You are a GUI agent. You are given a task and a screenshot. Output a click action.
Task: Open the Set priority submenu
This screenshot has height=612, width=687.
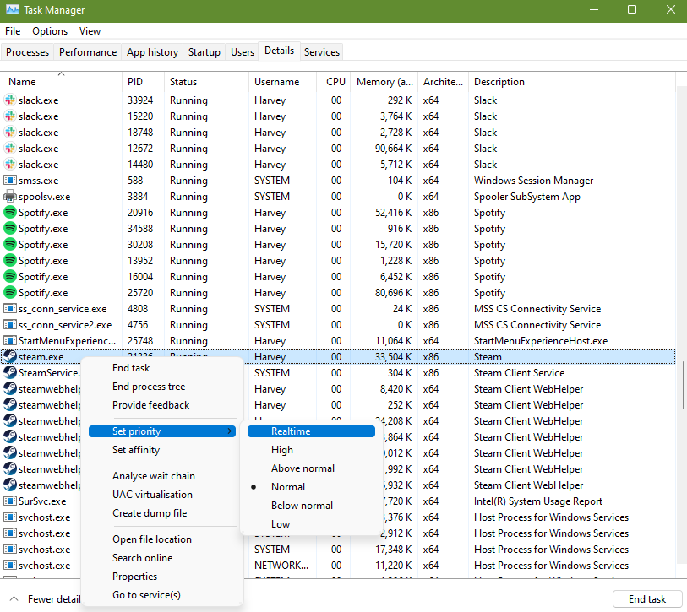162,431
